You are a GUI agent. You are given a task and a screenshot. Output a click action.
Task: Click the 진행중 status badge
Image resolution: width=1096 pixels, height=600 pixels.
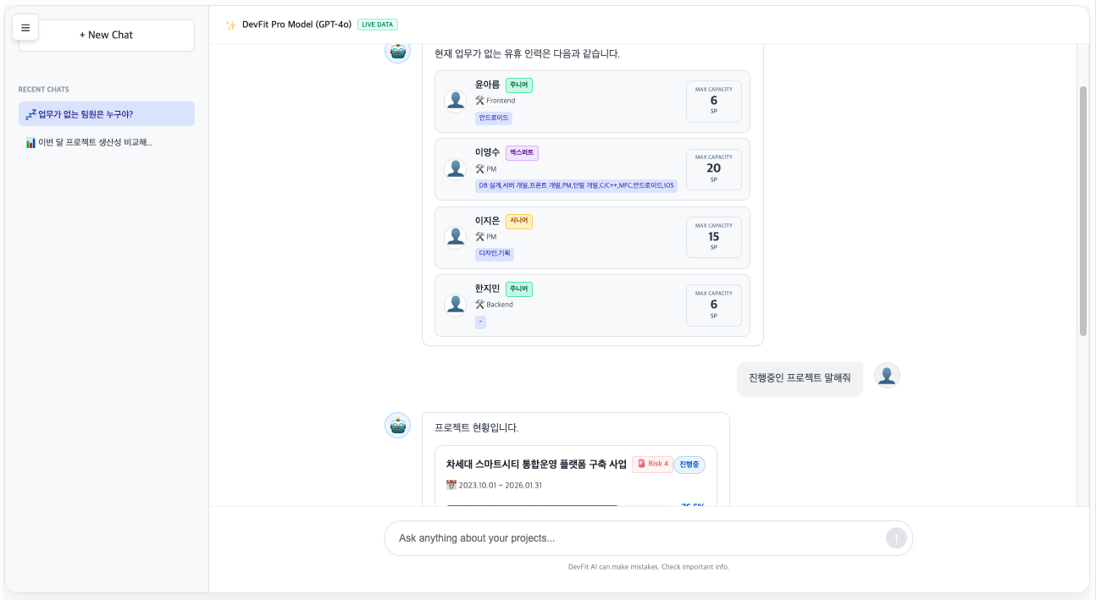click(689, 464)
